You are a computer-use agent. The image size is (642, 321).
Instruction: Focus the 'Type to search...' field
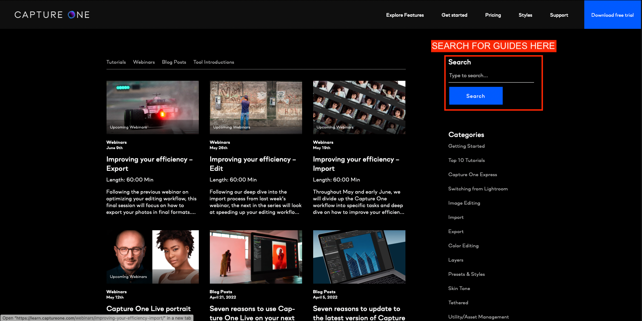(491, 76)
